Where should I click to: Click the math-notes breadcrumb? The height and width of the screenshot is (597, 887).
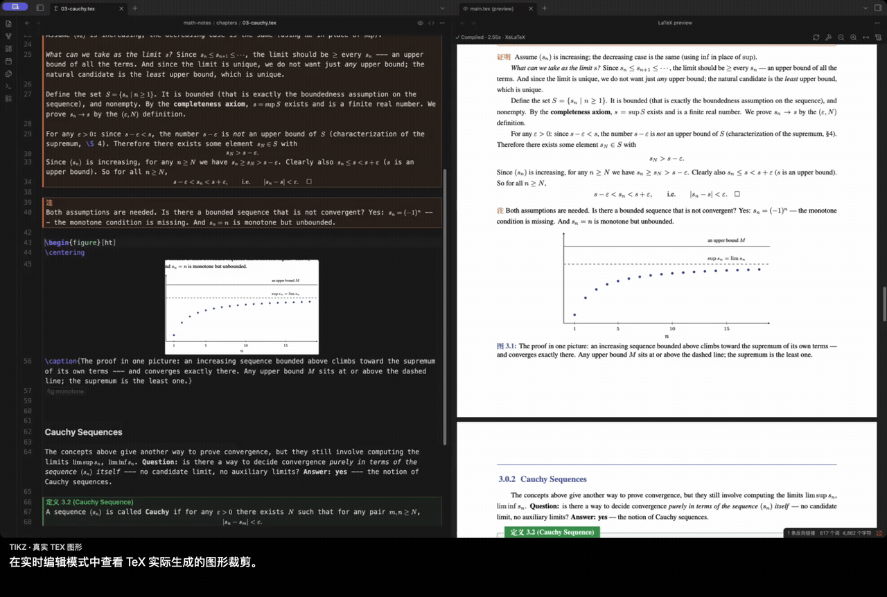click(x=197, y=23)
